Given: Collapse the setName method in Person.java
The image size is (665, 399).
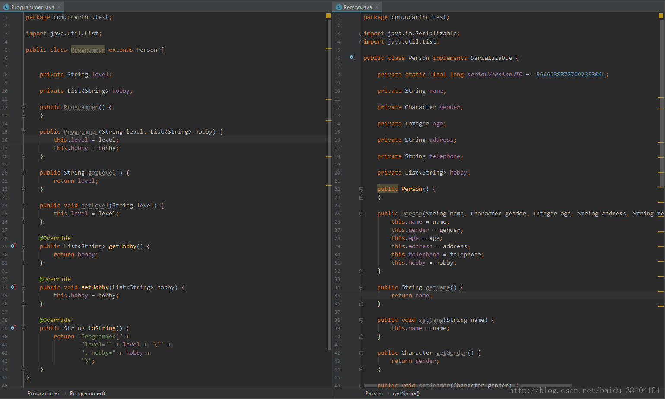Looking at the screenshot, I should 361,320.
